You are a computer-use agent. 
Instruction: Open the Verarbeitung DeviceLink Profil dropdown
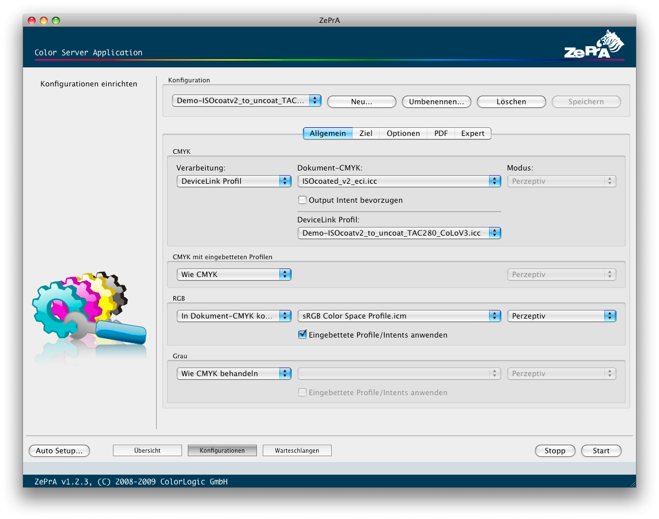(234, 181)
